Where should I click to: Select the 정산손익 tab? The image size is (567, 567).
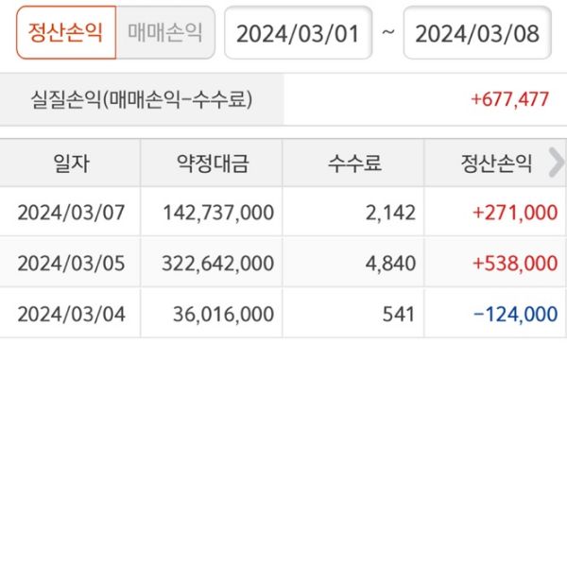65,33
